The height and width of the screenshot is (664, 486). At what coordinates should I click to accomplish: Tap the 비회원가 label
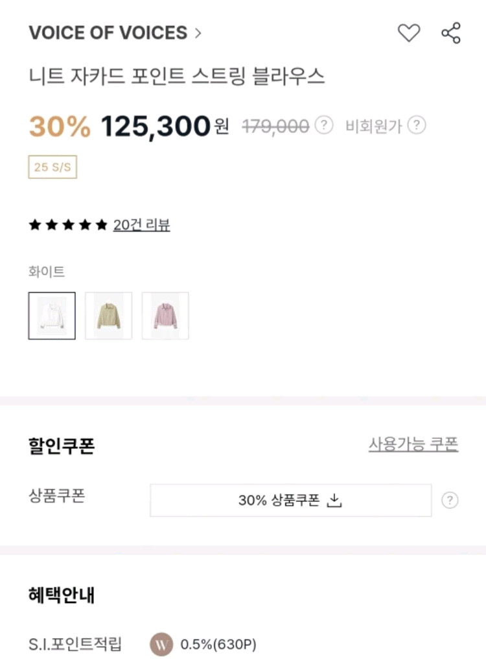(x=373, y=125)
